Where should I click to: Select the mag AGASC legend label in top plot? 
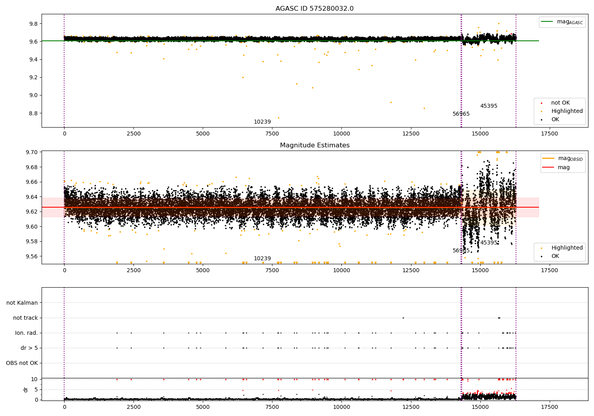click(x=570, y=22)
